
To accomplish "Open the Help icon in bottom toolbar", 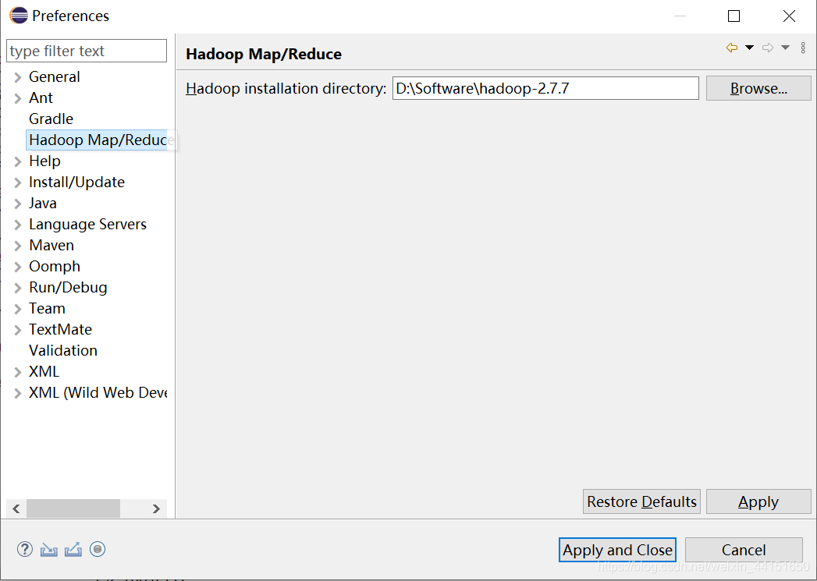I will (24, 549).
